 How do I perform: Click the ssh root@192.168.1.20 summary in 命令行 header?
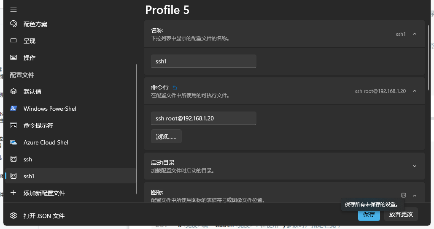[x=380, y=91]
